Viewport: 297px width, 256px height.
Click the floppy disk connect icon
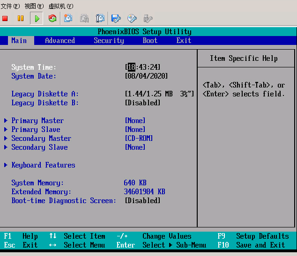(x=116, y=19)
